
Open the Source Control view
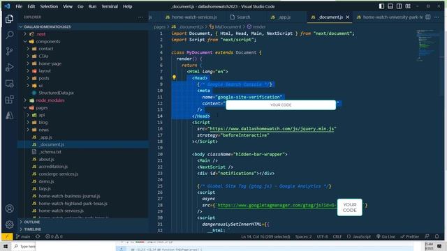9,51
